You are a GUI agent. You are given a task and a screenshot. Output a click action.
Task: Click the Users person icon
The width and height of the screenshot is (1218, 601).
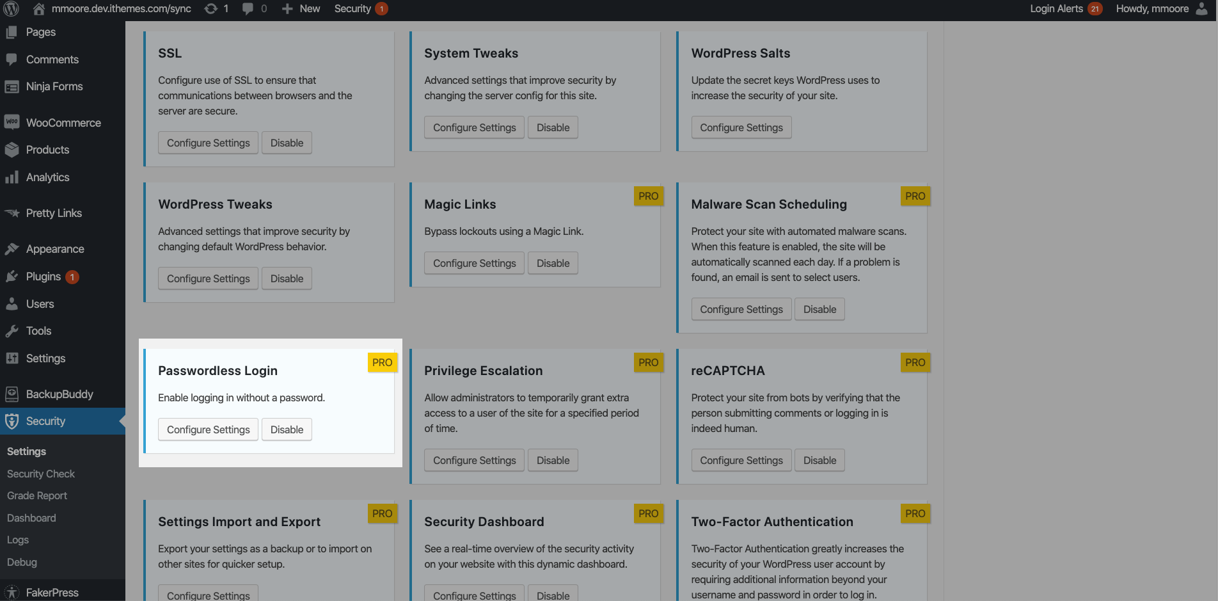coord(12,304)
